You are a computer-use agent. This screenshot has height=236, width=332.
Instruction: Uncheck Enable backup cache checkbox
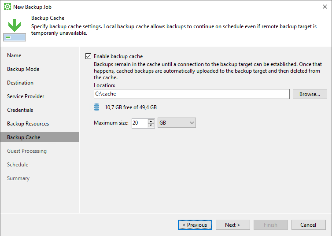point(89,56)
